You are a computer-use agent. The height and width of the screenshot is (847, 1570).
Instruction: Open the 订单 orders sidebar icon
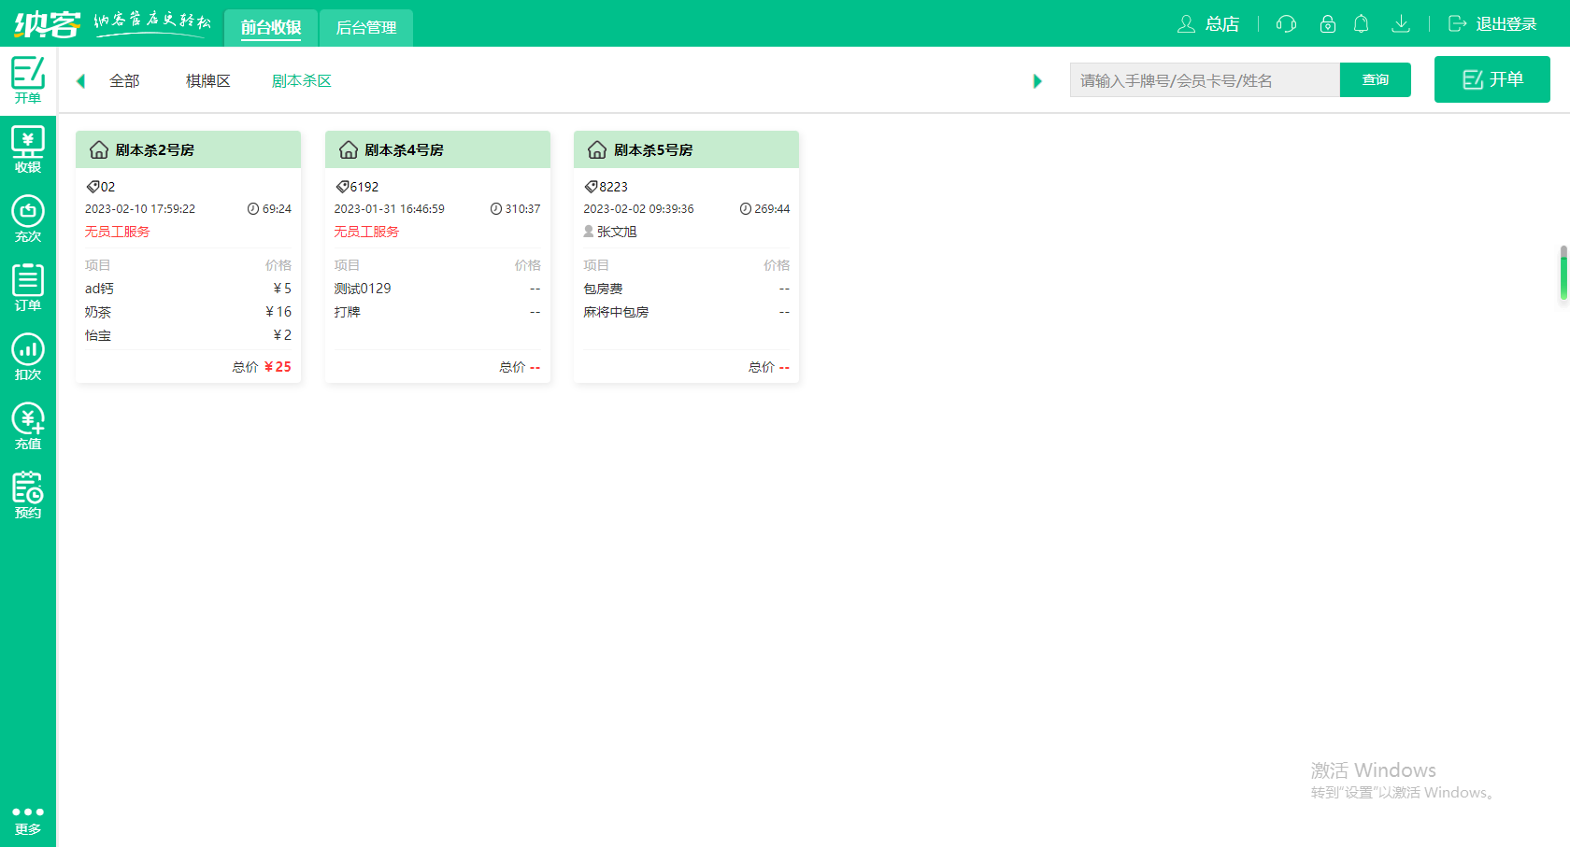(28, 288)
